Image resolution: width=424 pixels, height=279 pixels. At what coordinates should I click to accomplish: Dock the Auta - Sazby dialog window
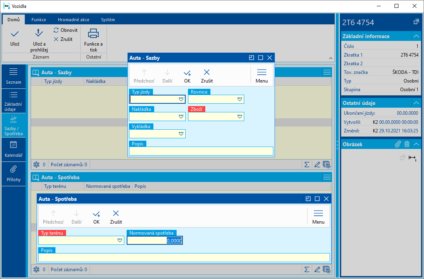click(x=251, y=57)
